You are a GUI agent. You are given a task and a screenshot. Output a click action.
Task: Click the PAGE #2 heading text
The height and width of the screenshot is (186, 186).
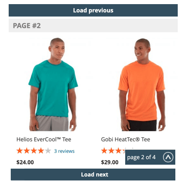(27, 26)
